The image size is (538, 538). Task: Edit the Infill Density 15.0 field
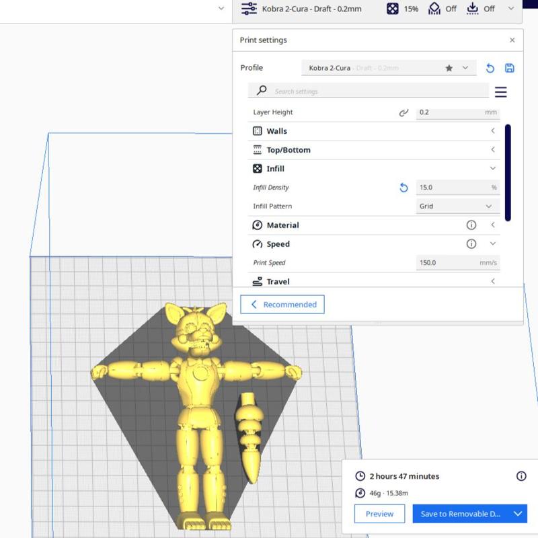coord(458,188)
